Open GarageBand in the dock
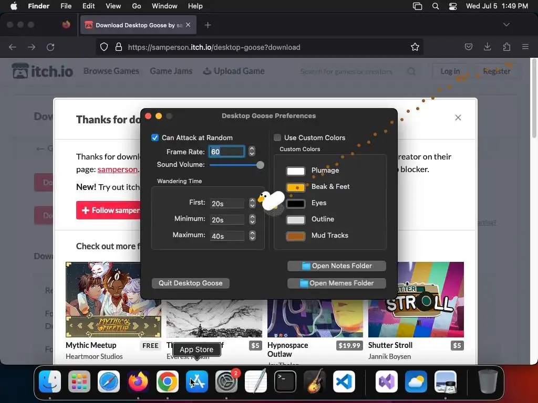 click(314, 381)
